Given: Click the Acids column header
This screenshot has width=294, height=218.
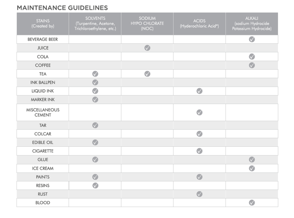Looking at the screenshot, I should point(199,23).
